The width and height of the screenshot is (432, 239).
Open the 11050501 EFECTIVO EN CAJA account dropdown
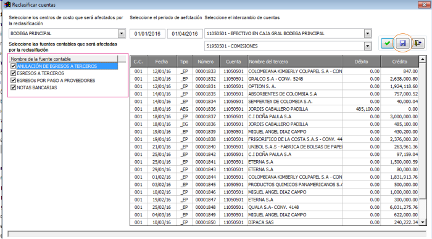pos(368,33)
